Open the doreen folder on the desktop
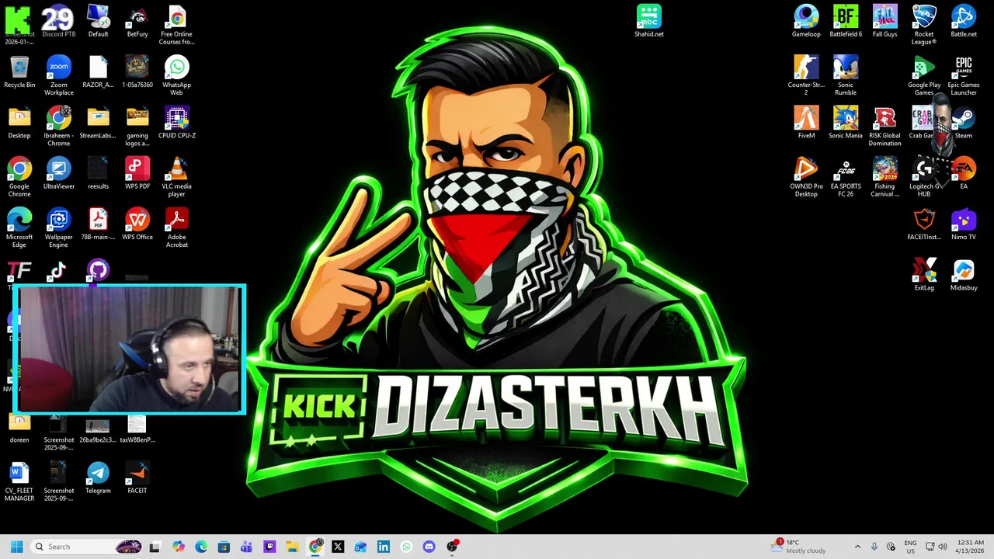994x559 pixels. 19,429
